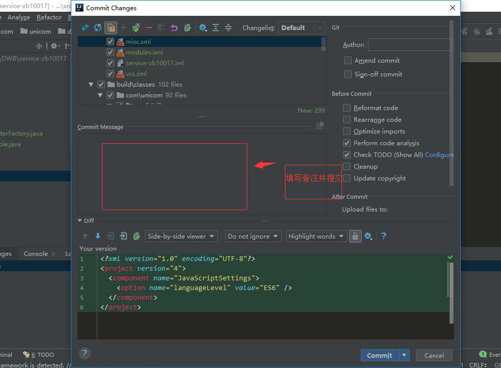501x368 pixels.
Task: Click the Cancel button
Action: pos(434,355)
